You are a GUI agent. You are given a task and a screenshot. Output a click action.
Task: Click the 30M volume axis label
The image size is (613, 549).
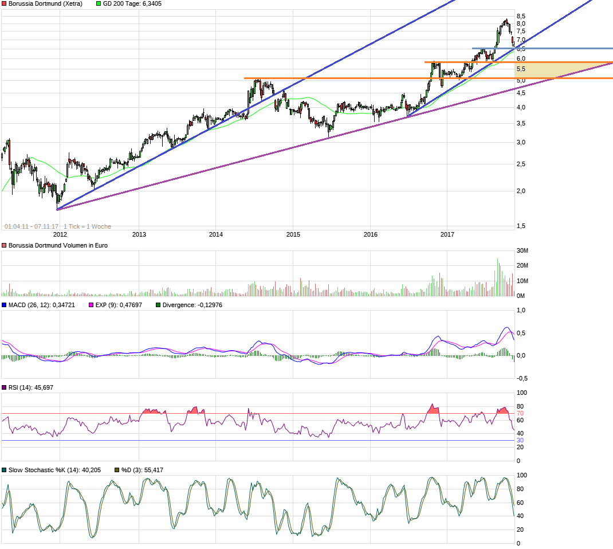pyautogui.click(x=522, y=250)
